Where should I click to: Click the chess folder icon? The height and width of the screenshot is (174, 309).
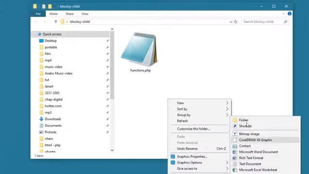pos(41,139)
